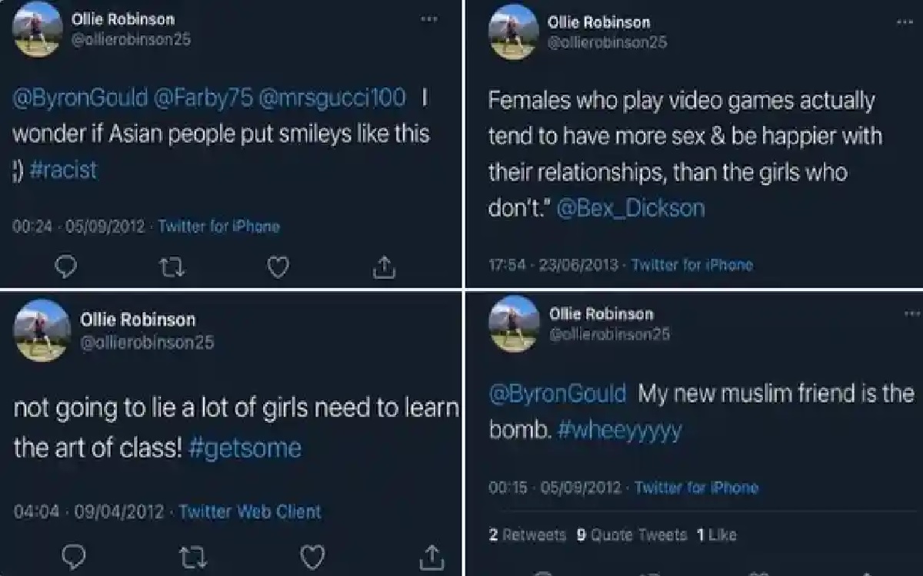
Task: Click the Twitter Web Client source link
Action: (x=250, y=511)
